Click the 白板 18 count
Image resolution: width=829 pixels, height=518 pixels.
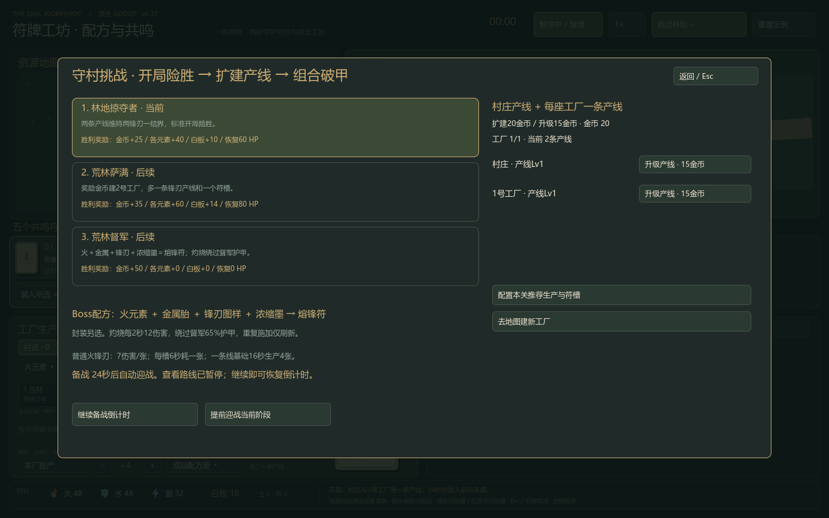[x=225, y=493]
